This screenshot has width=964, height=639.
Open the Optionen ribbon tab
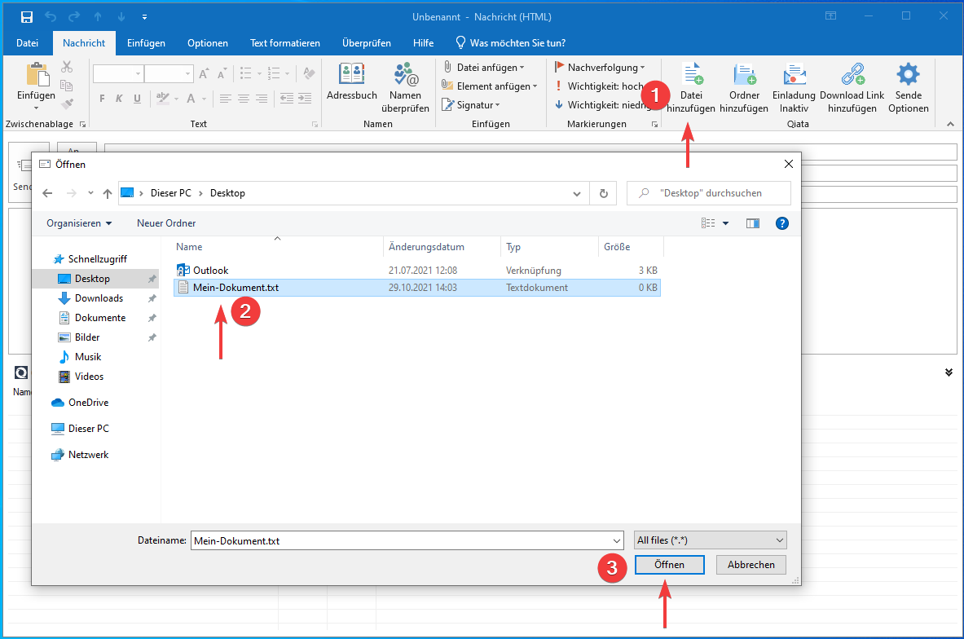[x=207, y=43]
